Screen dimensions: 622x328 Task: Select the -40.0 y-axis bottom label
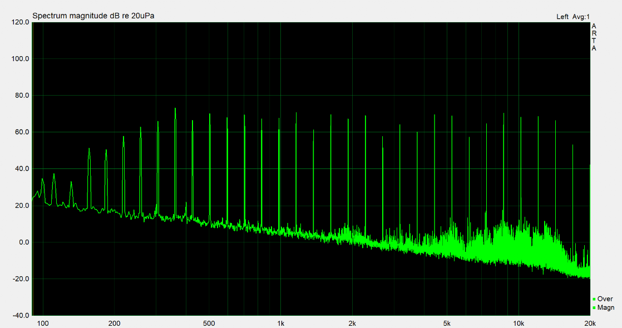point(21,315)
